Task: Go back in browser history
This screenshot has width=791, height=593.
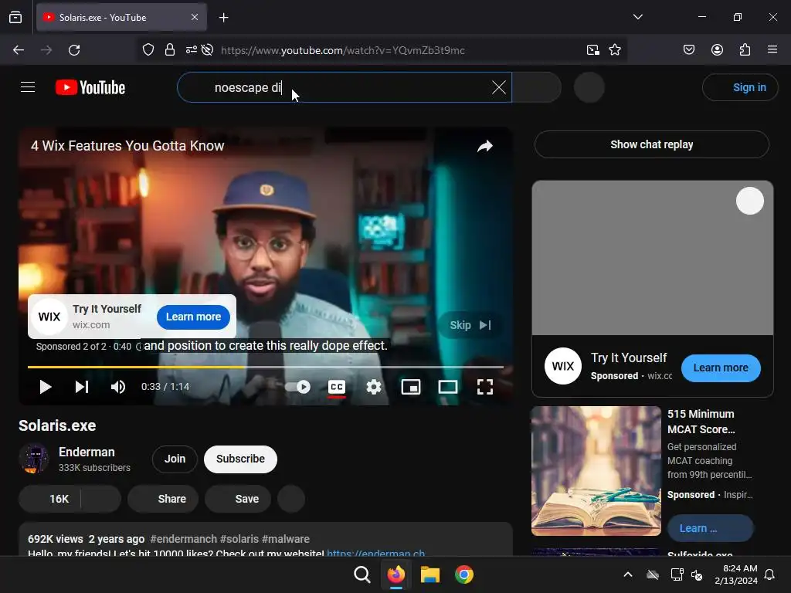Action: (x=19, y=50)
